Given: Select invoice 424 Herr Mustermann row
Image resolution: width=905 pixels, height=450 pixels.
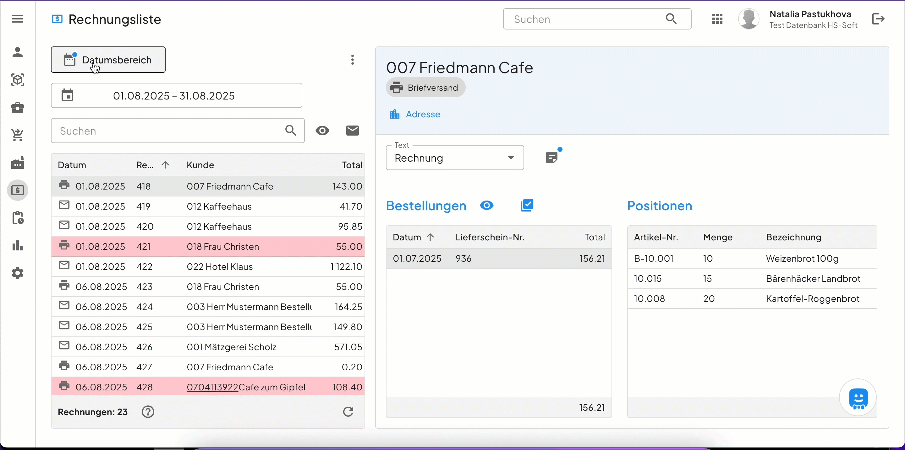Looking at the screenshot, I should [x=208, y=307].
